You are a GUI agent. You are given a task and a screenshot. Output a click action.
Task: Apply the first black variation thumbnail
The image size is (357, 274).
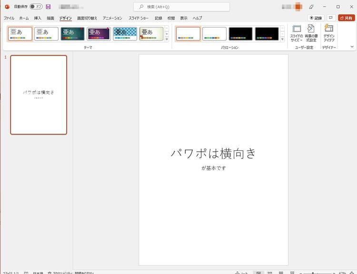[240, 34]
